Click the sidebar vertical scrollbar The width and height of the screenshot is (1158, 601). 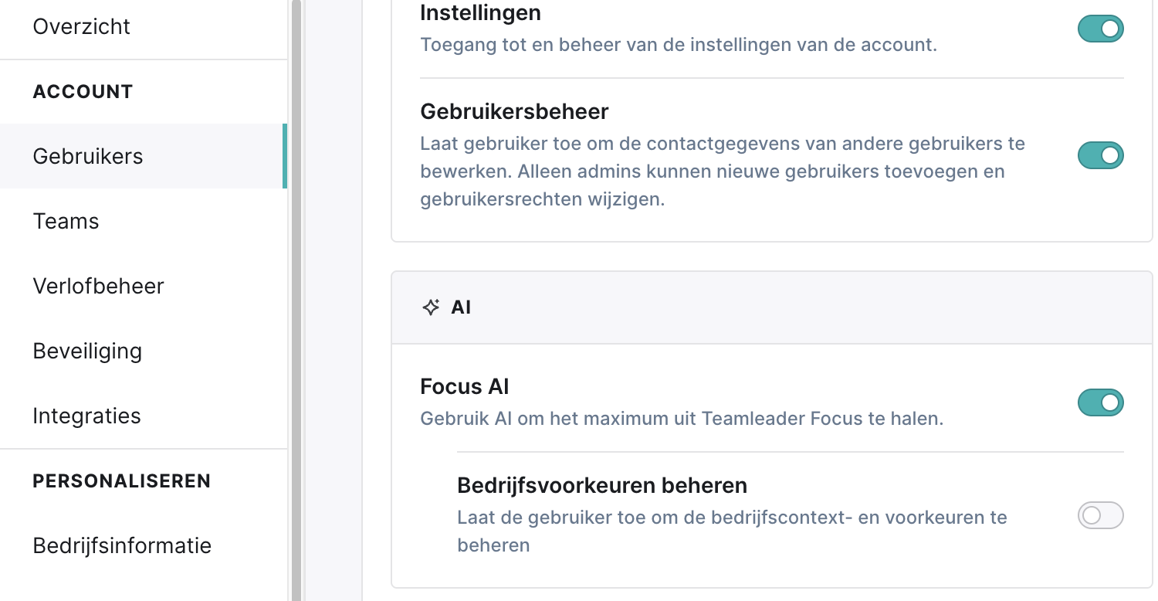coord(296,300)
